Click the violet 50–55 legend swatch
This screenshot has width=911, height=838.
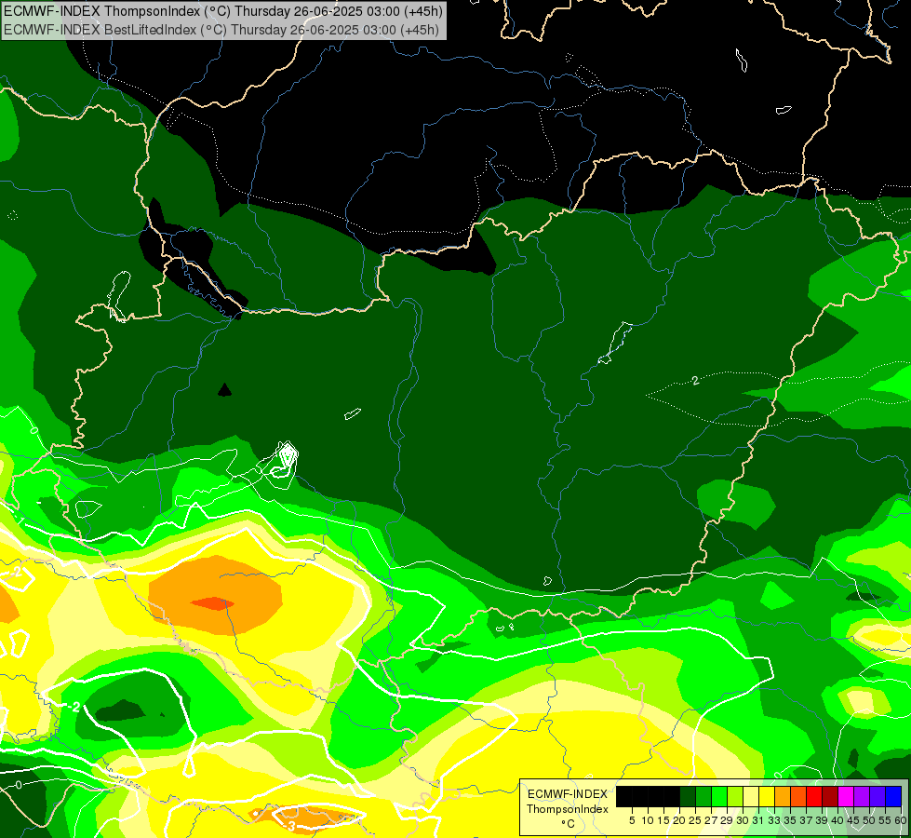pyautogui.click(x=878, y=796)
